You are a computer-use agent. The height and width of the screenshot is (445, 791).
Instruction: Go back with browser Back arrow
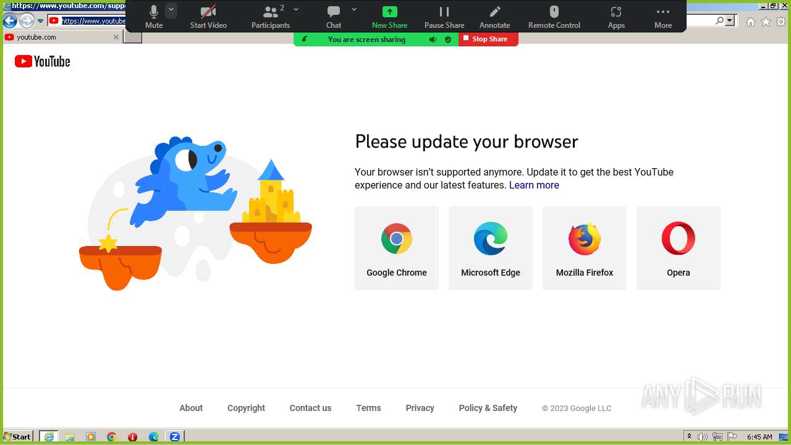pyautogui.click(x=10, y=21)
